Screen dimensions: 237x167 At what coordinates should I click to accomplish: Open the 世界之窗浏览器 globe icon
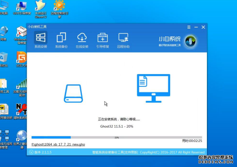(x=21, y=139)
